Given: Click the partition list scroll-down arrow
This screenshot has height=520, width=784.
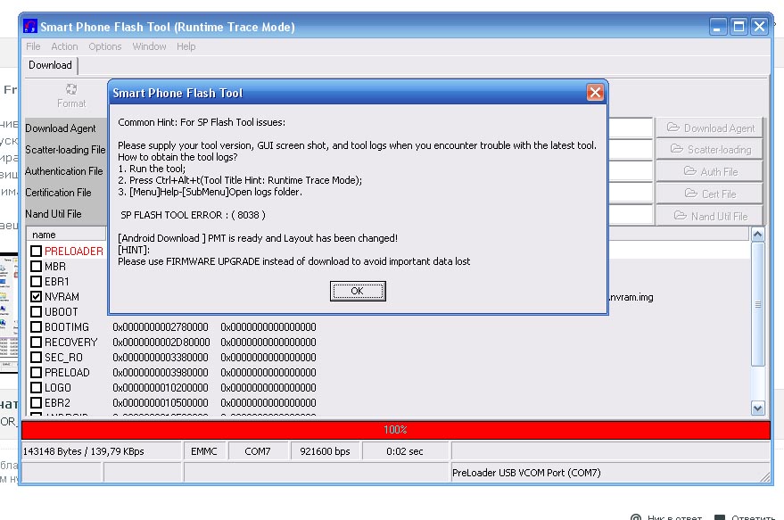Looking at the screenshot, I should pos(758,408).
